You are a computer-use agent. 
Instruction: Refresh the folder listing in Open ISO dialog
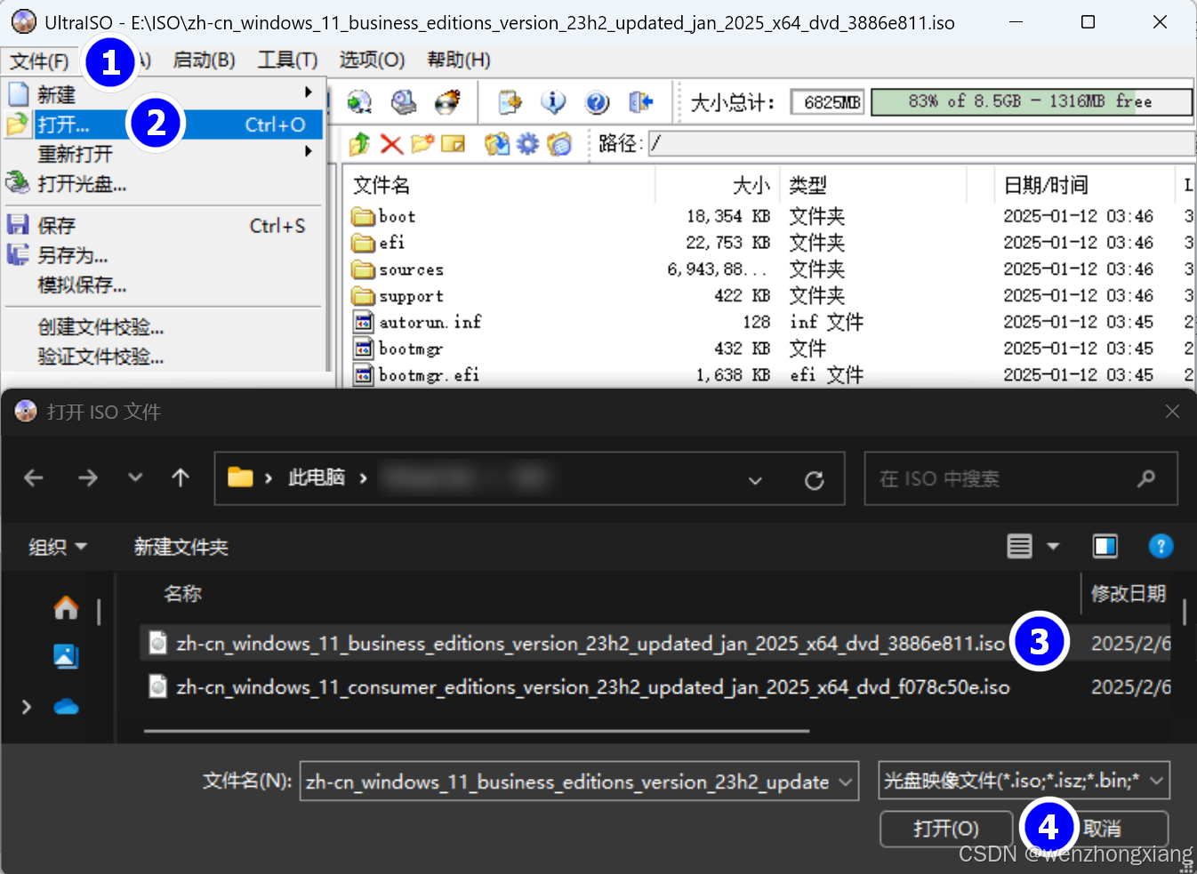click(814, 480)
